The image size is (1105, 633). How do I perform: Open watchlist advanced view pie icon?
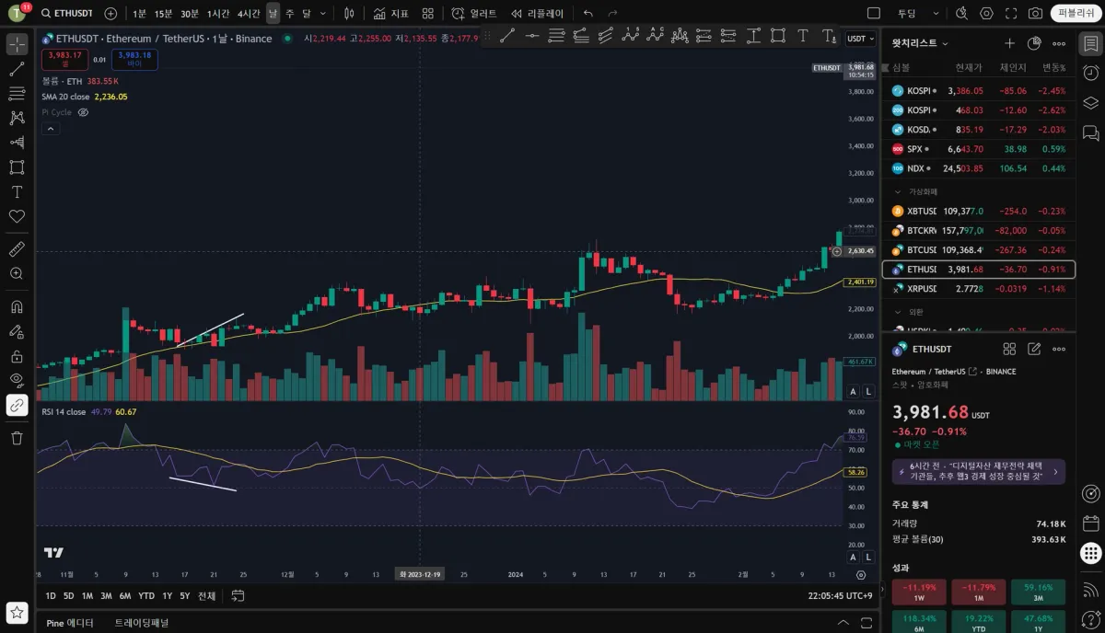click(1034, 43)
